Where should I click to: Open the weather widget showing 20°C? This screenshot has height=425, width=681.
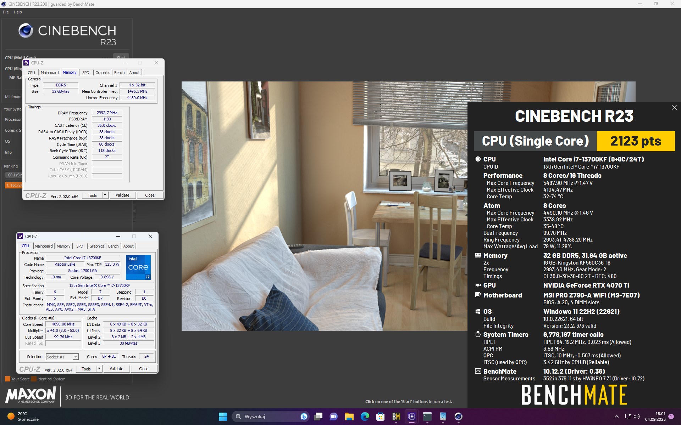(x=23, y=416)
